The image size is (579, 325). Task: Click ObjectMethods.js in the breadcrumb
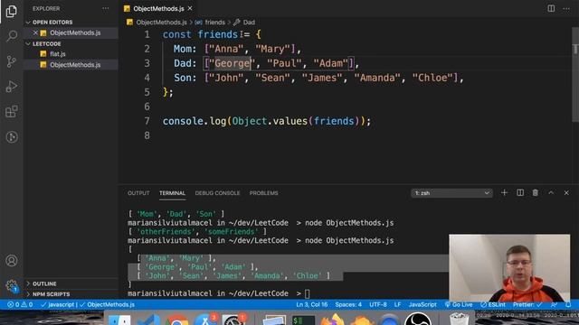161,22
